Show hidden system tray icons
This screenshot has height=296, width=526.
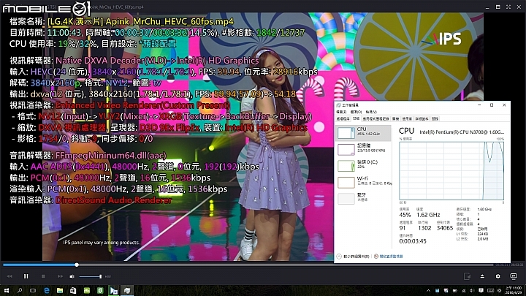click(428, 291)
